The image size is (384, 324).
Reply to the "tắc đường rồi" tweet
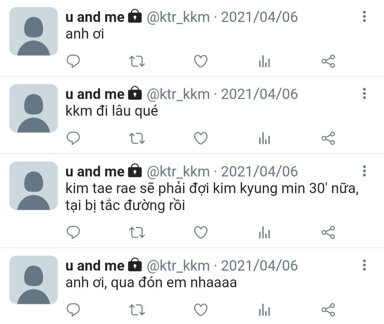tap(73, 232)
